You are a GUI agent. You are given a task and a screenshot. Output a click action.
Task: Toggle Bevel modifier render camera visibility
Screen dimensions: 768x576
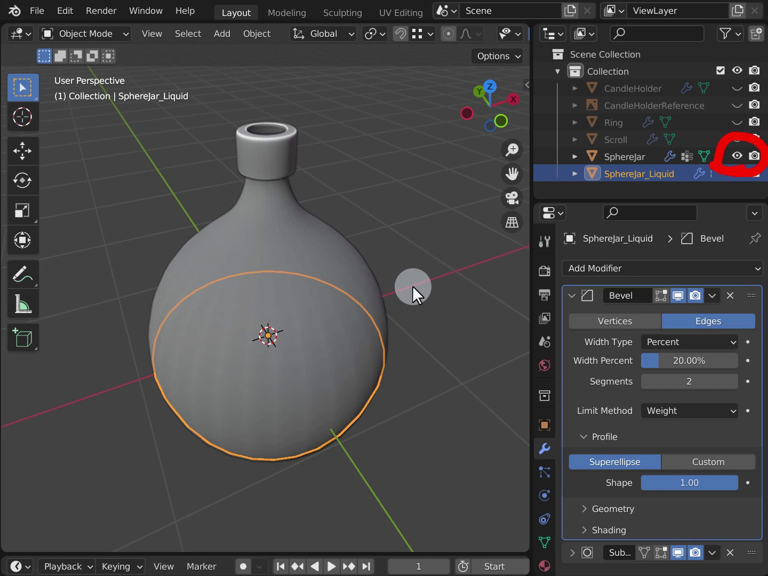695,295
